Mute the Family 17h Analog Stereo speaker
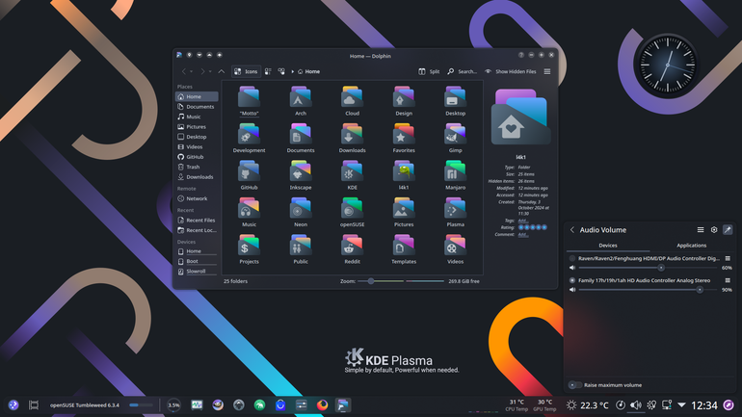The image size is (742, 417). (x=572, y=290)
